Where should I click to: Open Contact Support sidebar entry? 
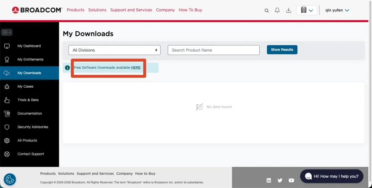(29, 154)
